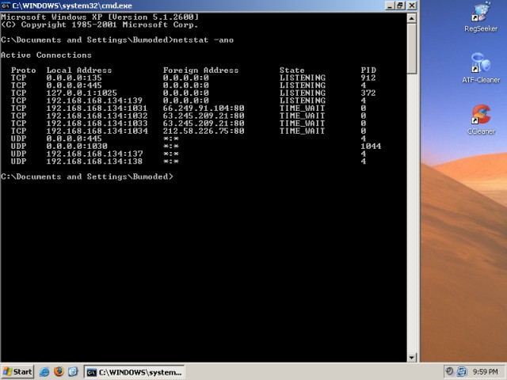Open the RegSeeker desktop shortcut
The image size is (507, 380).
(x=481, y=17)
